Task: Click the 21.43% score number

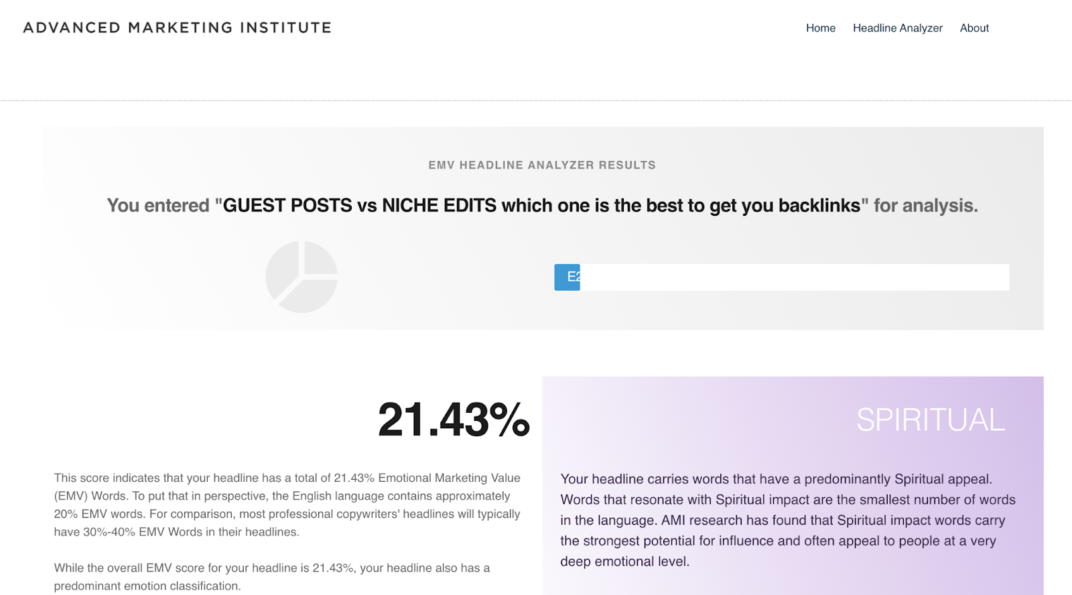Action: coord(454,420)
